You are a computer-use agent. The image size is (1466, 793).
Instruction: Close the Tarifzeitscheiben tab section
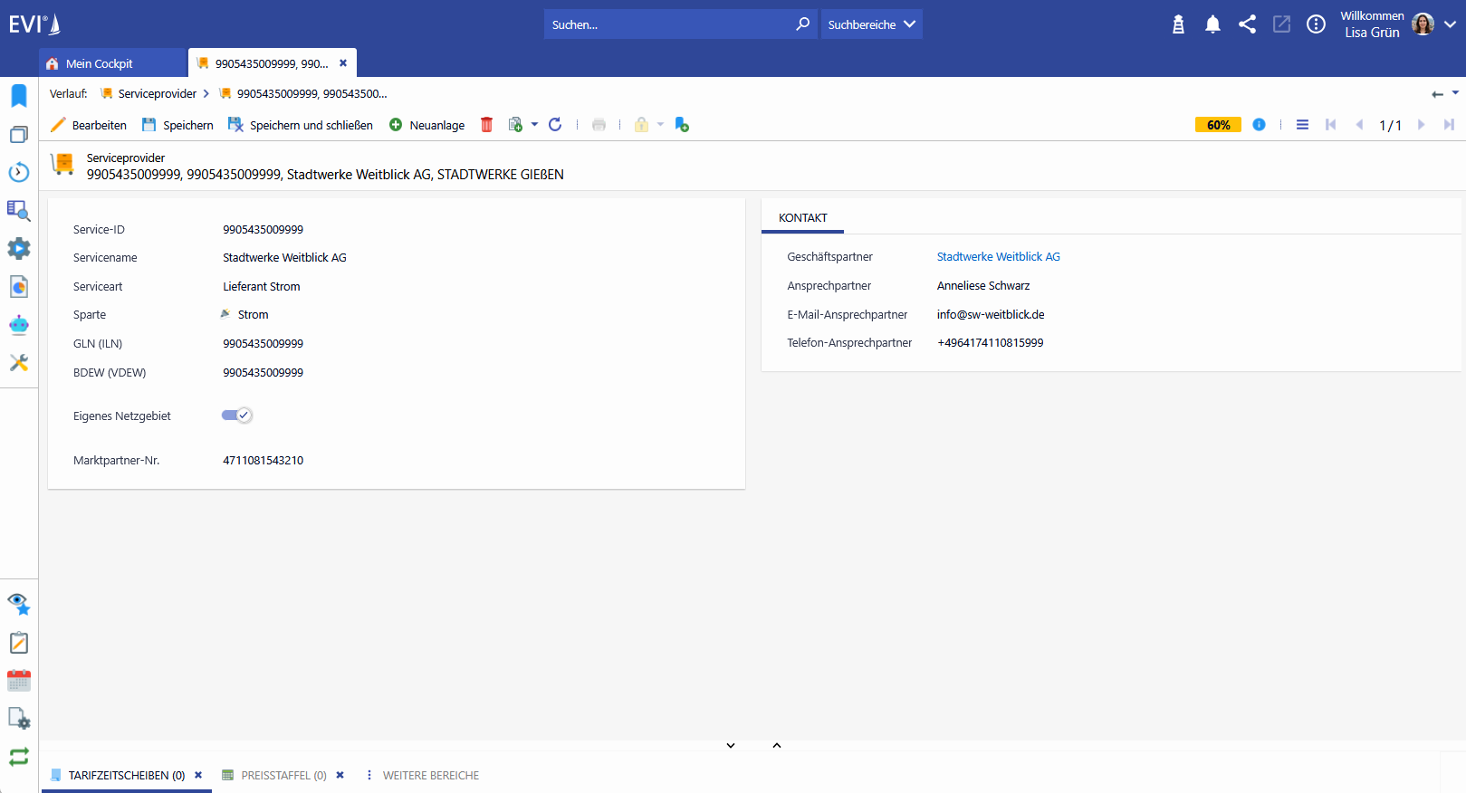point(198,775)
